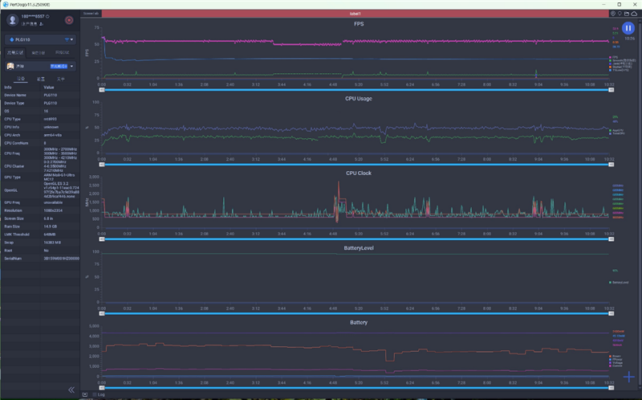Click the folder icon in top toolbar
Viewport: 642px width, 400px height.
click(628, 14)
